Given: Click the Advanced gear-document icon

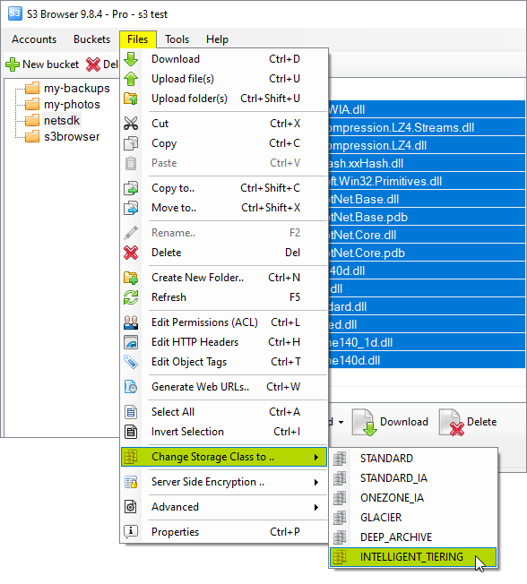Looking at the screenshot, I should 131,507.
